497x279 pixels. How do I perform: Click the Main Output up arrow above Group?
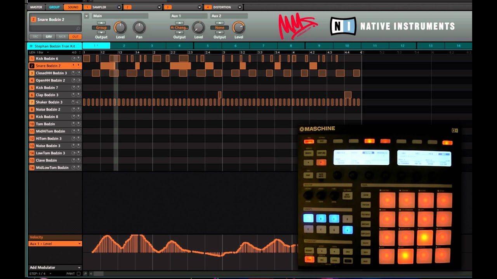tap(101, 23)
